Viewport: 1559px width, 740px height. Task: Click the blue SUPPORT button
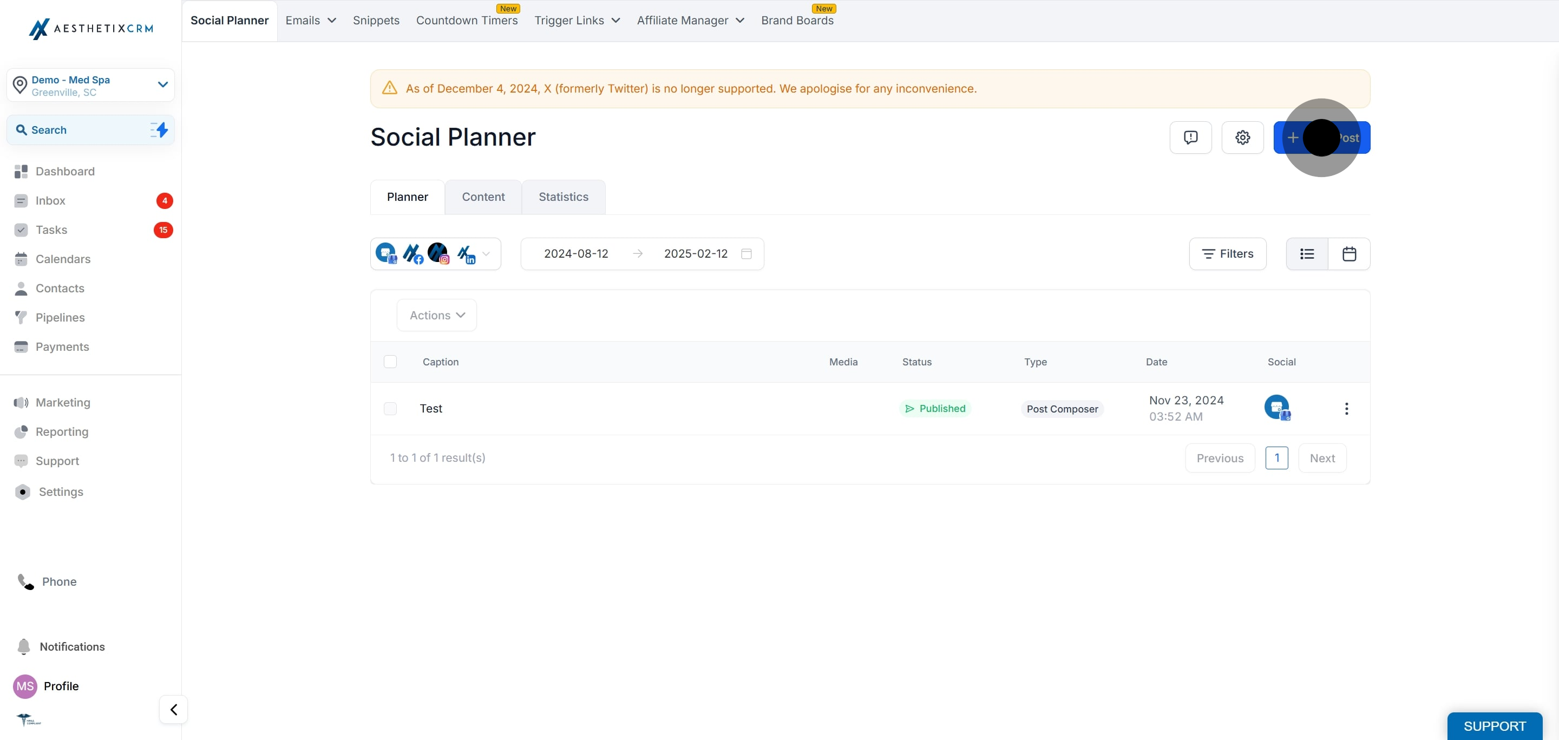pyautogui.click(x=1494, y=725)
